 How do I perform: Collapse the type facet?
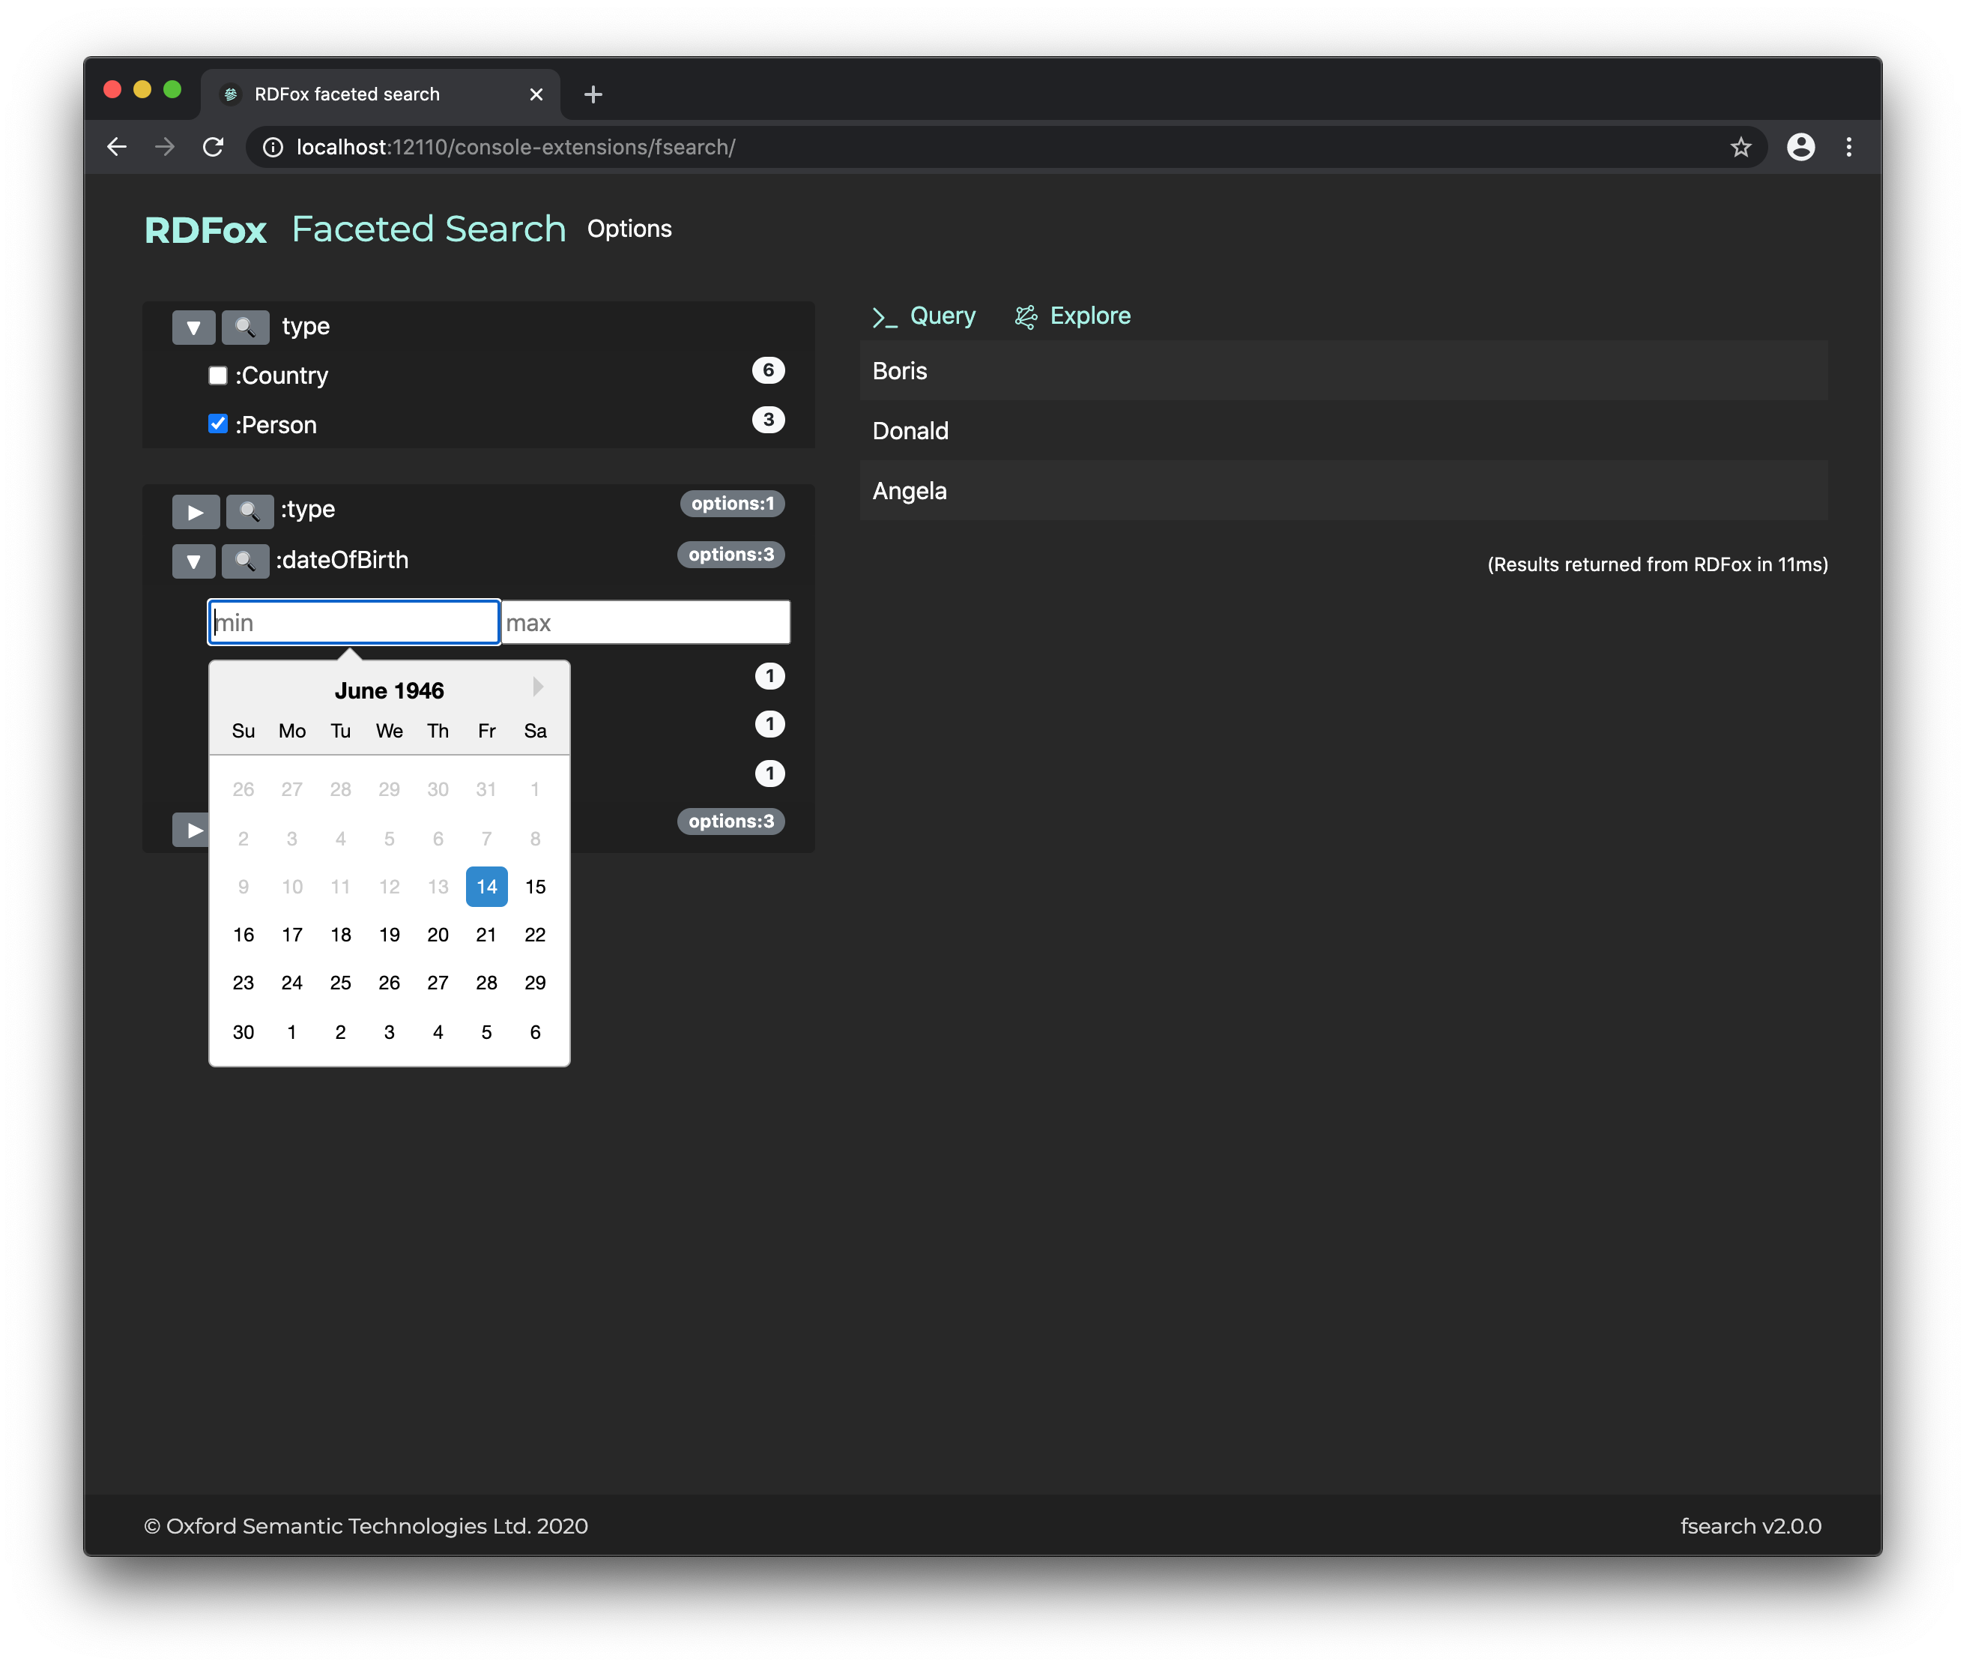(193, 327)
